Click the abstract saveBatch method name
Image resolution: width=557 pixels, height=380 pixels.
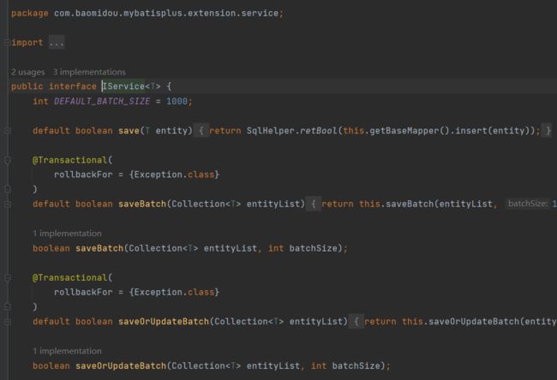[x=99, y=248]
